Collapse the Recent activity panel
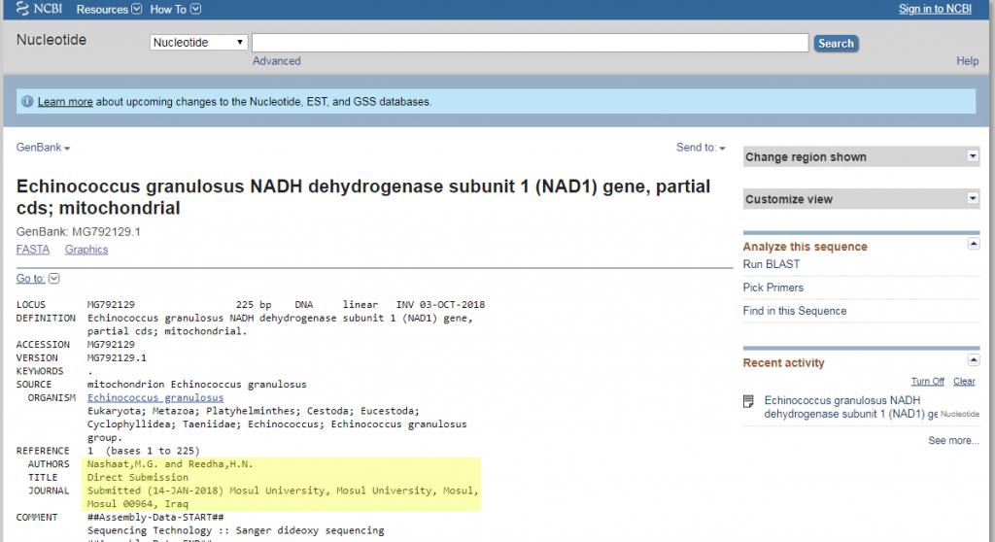 (x=974, y=360)
